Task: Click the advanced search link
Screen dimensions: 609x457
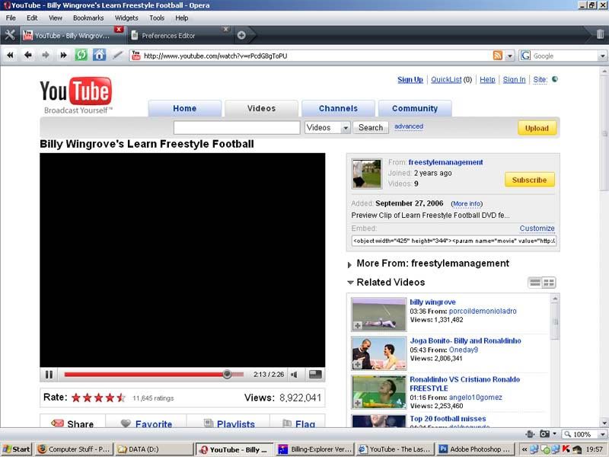Action: (409, 126)
